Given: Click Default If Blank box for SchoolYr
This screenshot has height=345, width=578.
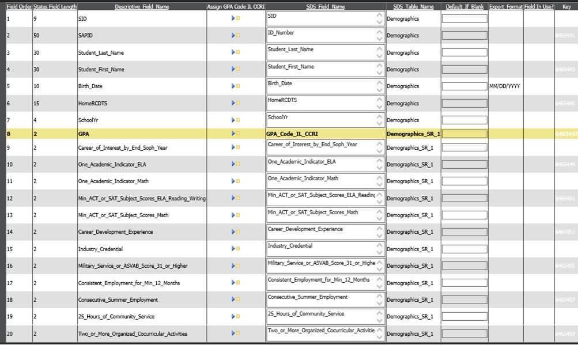Looking at the screenshot, I should tap(464, 120).
